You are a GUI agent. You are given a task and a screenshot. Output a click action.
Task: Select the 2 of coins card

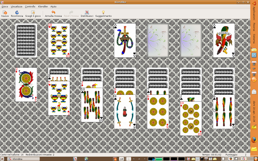pos(26,84)
